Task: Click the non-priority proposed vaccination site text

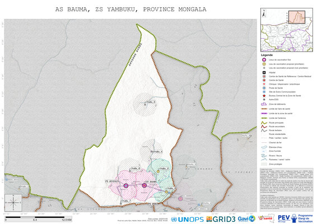Action: pos(288,68)
